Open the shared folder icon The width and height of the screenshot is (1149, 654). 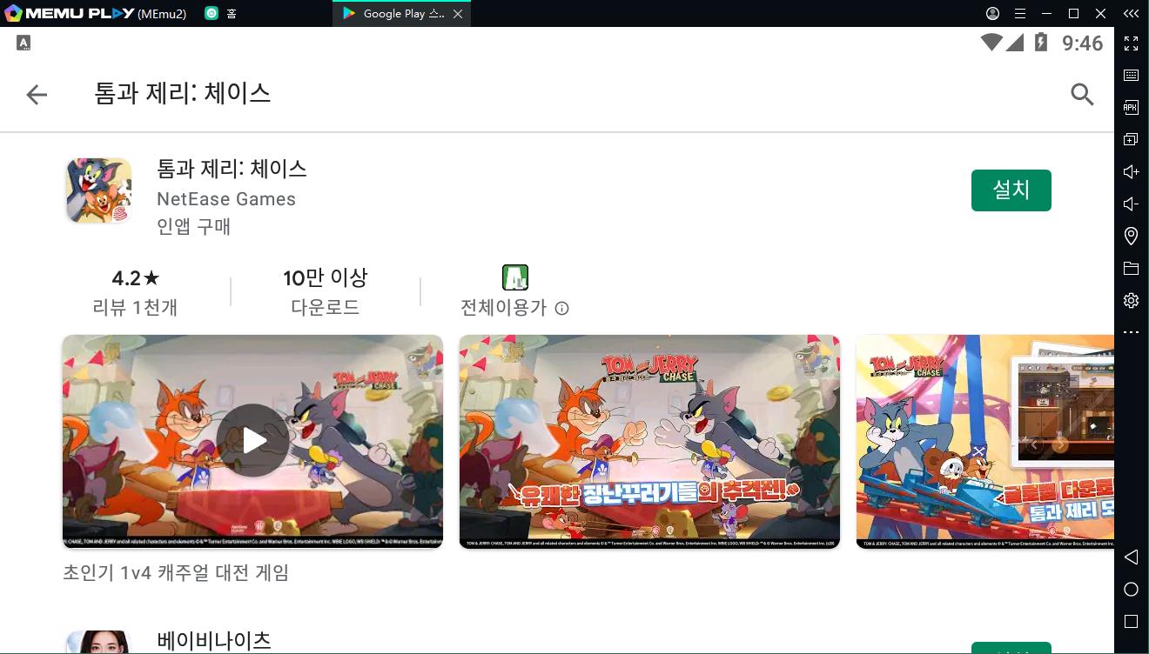[x=1131, y=268]
